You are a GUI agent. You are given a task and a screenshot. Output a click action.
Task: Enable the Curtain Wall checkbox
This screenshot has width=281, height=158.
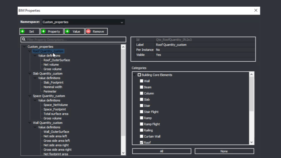coord(142,136)
